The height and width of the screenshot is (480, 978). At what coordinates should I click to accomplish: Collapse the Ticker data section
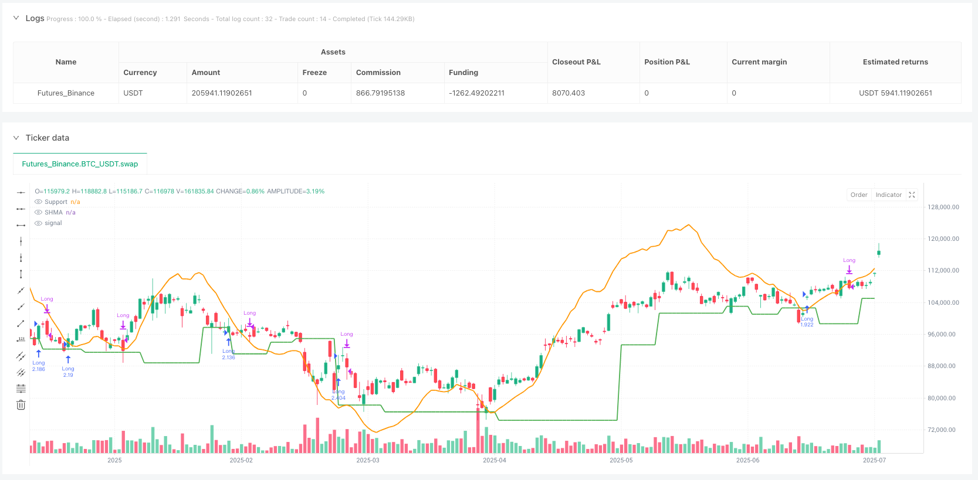(16, 138)
